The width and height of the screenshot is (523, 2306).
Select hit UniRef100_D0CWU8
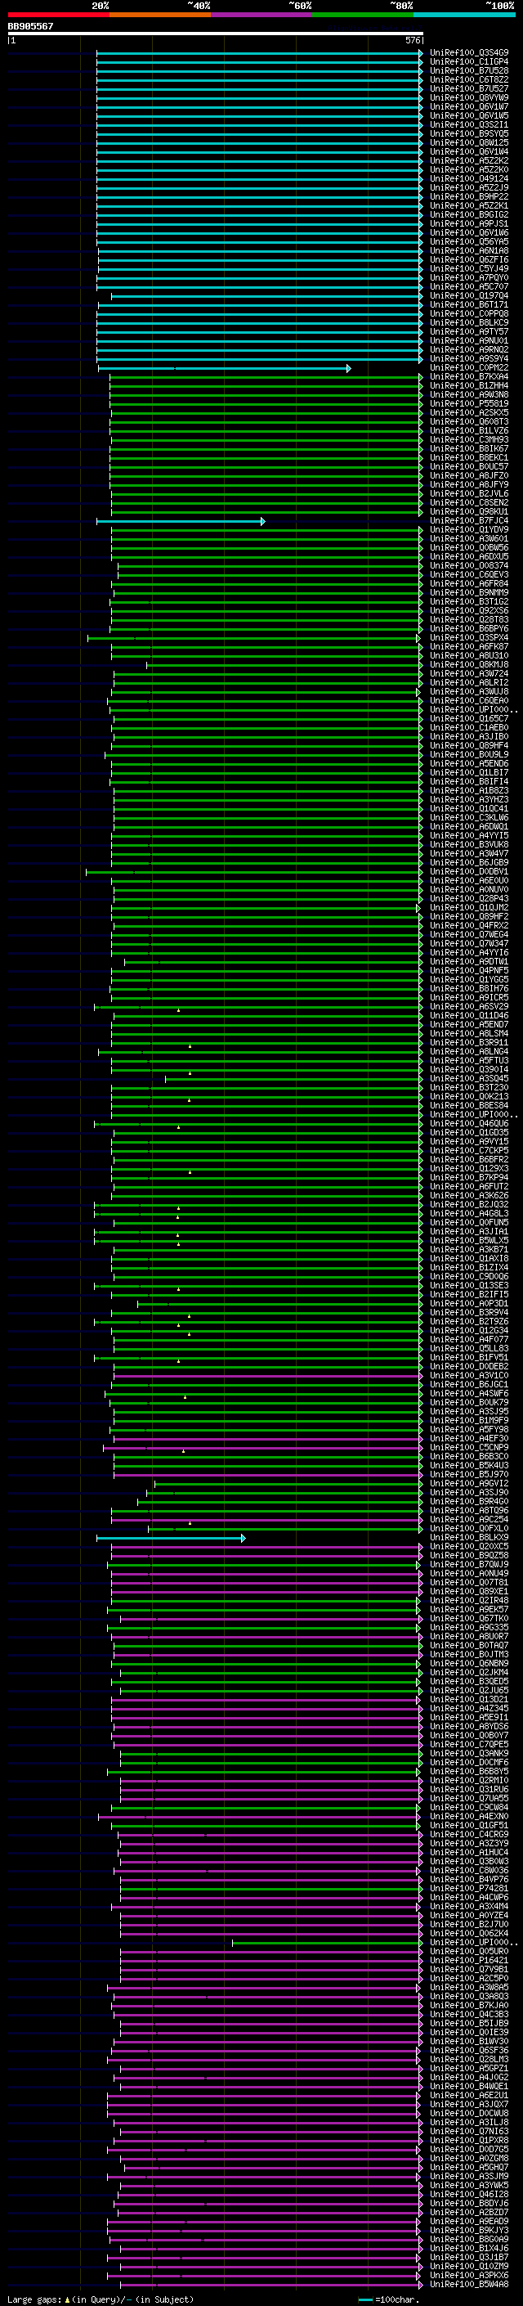[x=469, y=2113]
